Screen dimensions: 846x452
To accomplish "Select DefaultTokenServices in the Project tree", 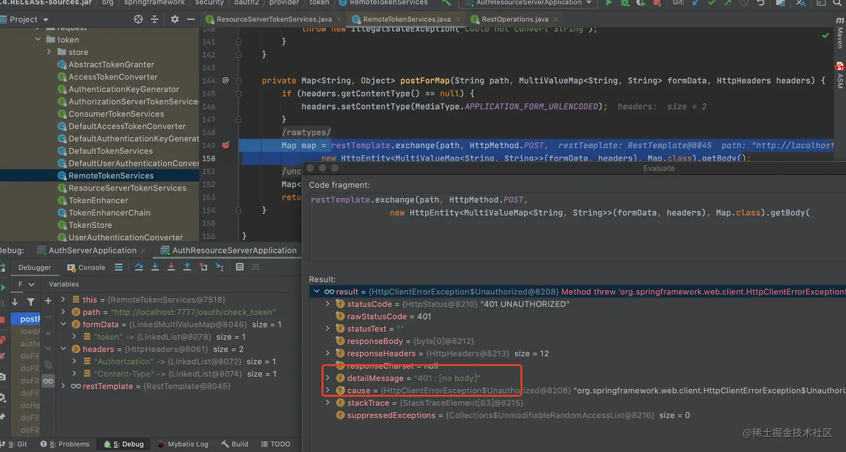I will pos(100,151).
